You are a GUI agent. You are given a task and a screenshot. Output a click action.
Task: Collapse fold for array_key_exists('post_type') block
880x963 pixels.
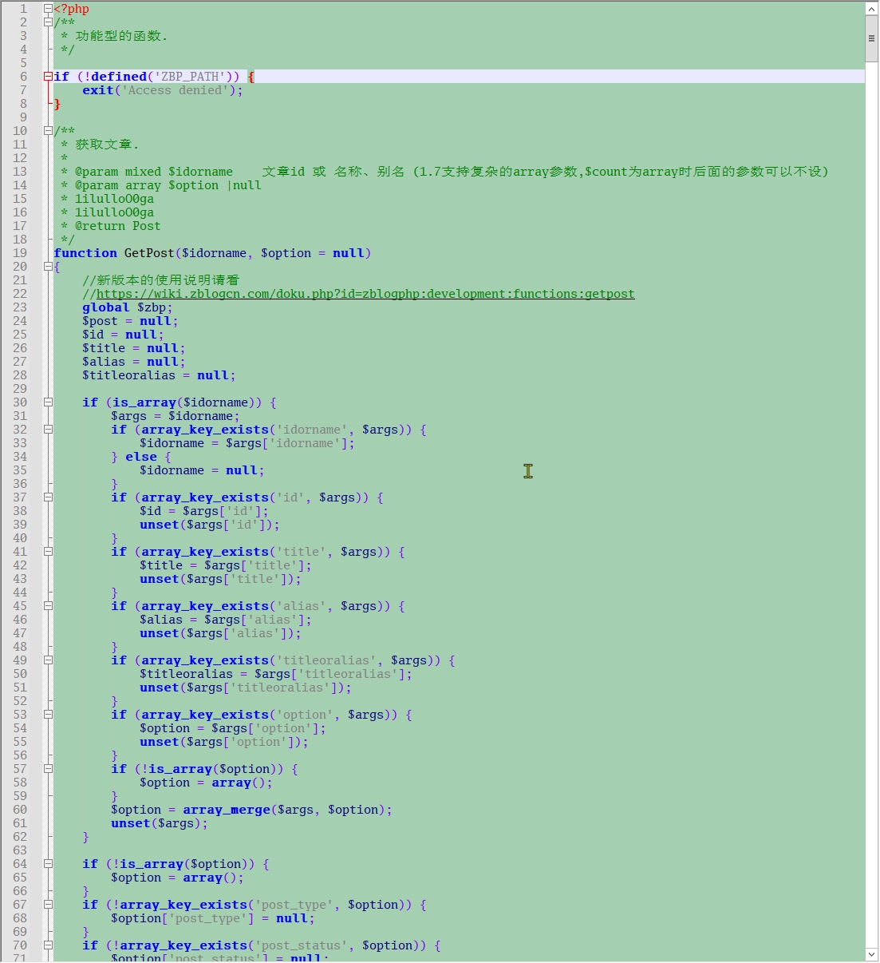48,905
